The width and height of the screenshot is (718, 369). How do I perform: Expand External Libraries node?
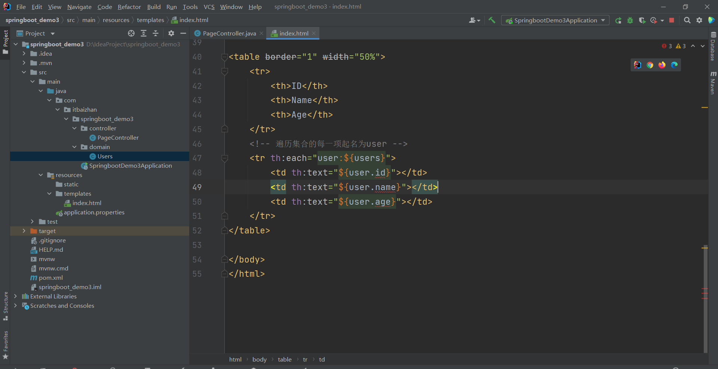[x=15, y=296]
